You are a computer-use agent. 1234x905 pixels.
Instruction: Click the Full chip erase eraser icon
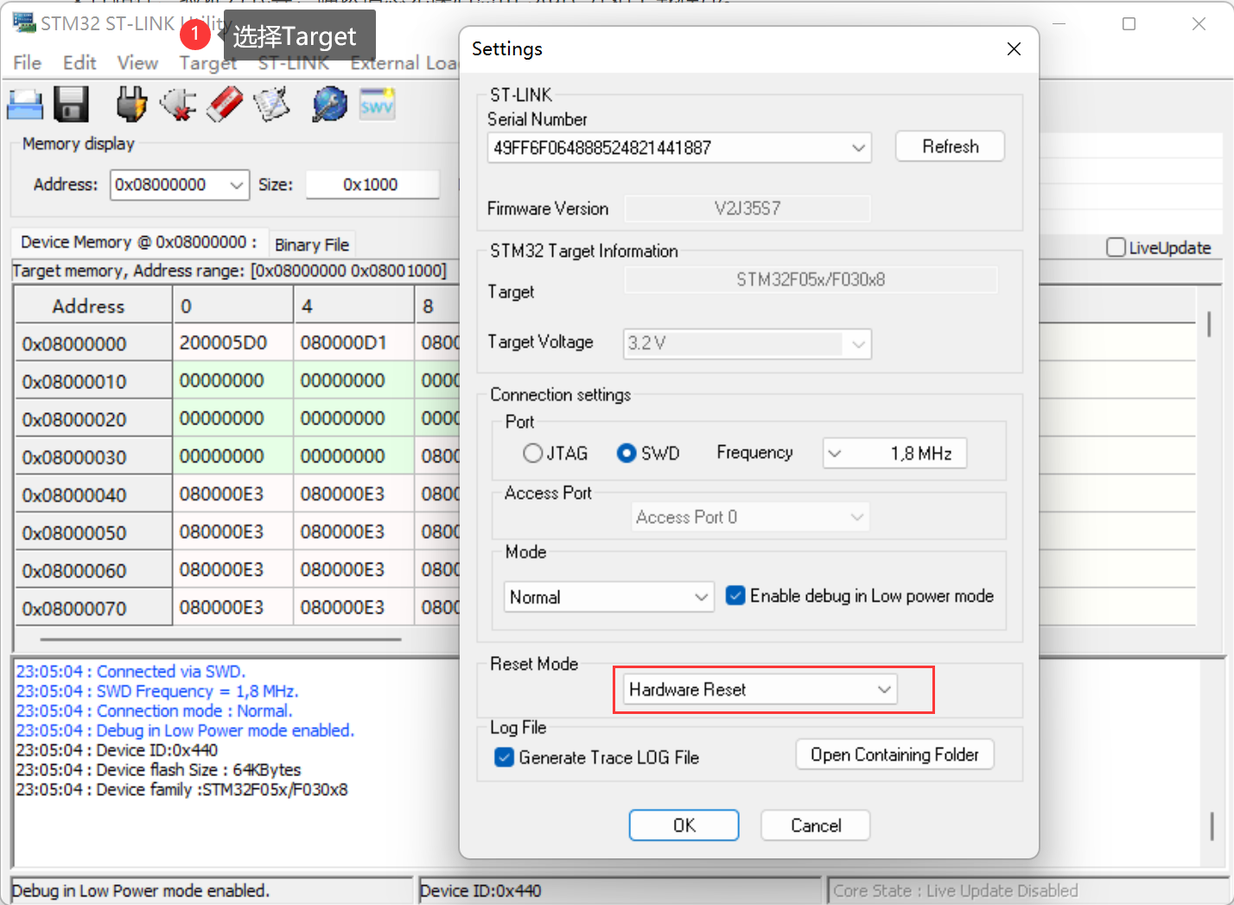225,105
